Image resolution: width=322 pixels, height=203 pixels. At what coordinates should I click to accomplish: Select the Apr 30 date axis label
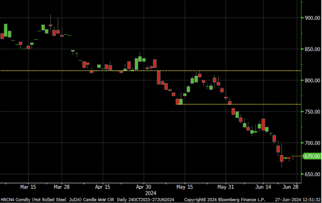pos(144,187)
